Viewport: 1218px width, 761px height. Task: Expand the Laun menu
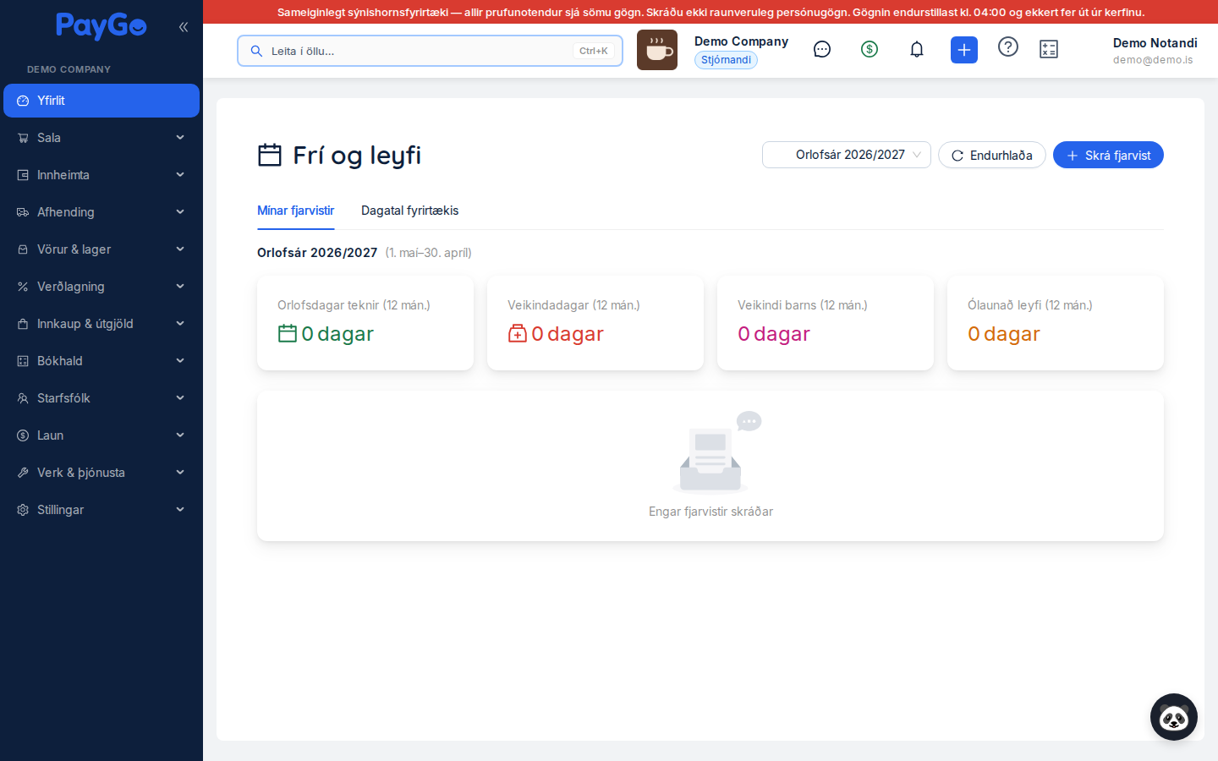(101, 435)
